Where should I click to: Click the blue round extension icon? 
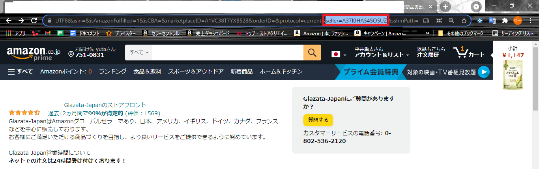pos(480,21)
